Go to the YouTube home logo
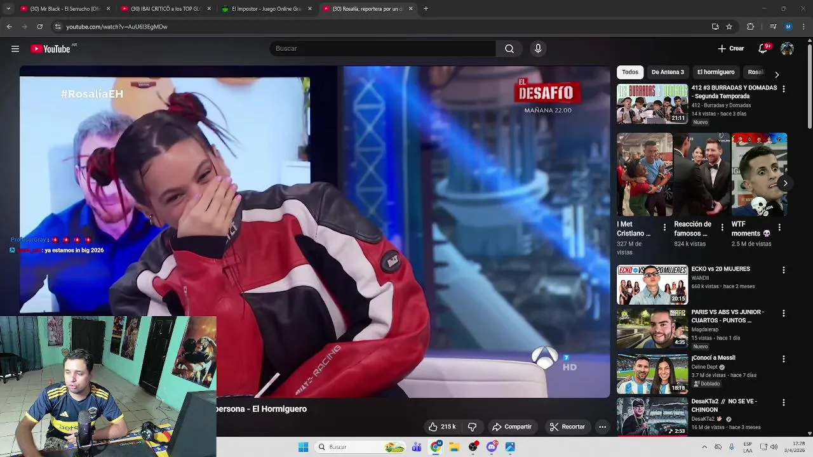The image size is (813, 457). 51,49
